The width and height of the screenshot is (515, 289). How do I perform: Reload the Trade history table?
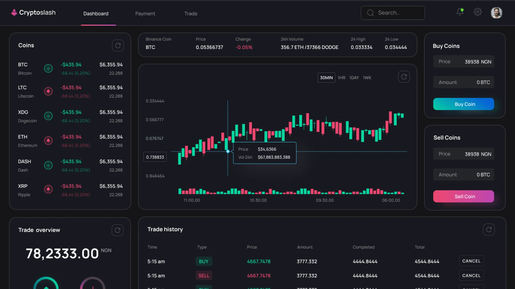point(488,229)
